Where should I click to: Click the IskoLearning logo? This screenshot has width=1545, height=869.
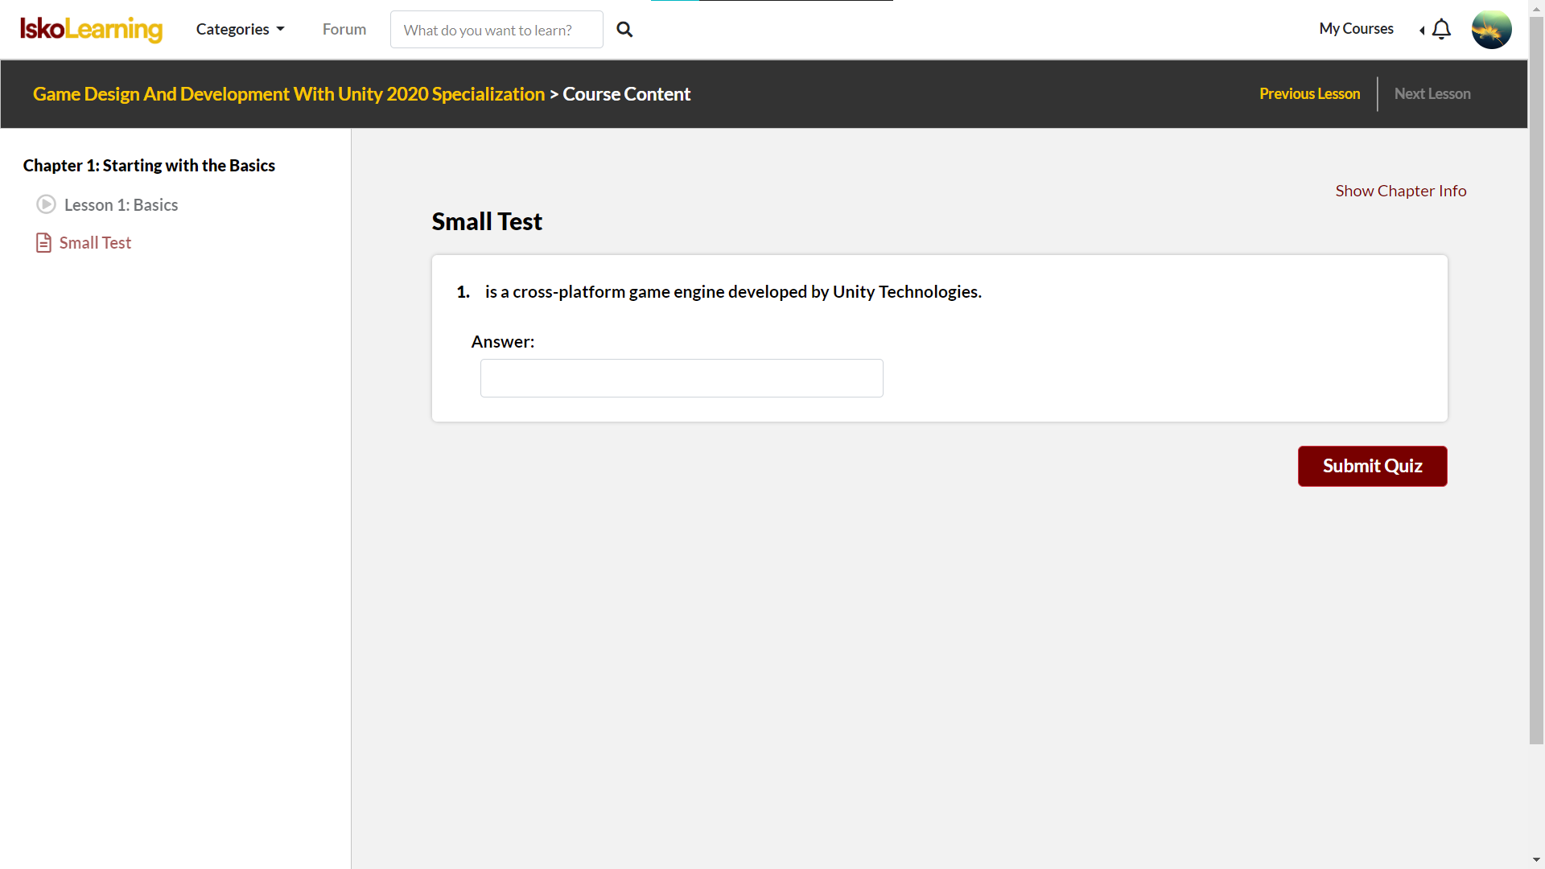[x=91, y=30]
